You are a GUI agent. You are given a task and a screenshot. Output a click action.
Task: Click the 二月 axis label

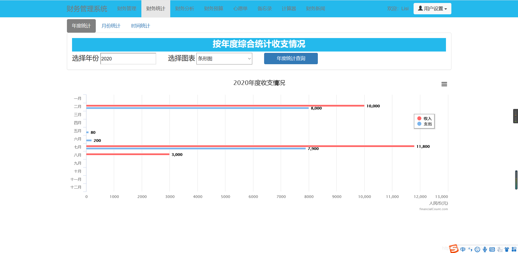point(78,107)
